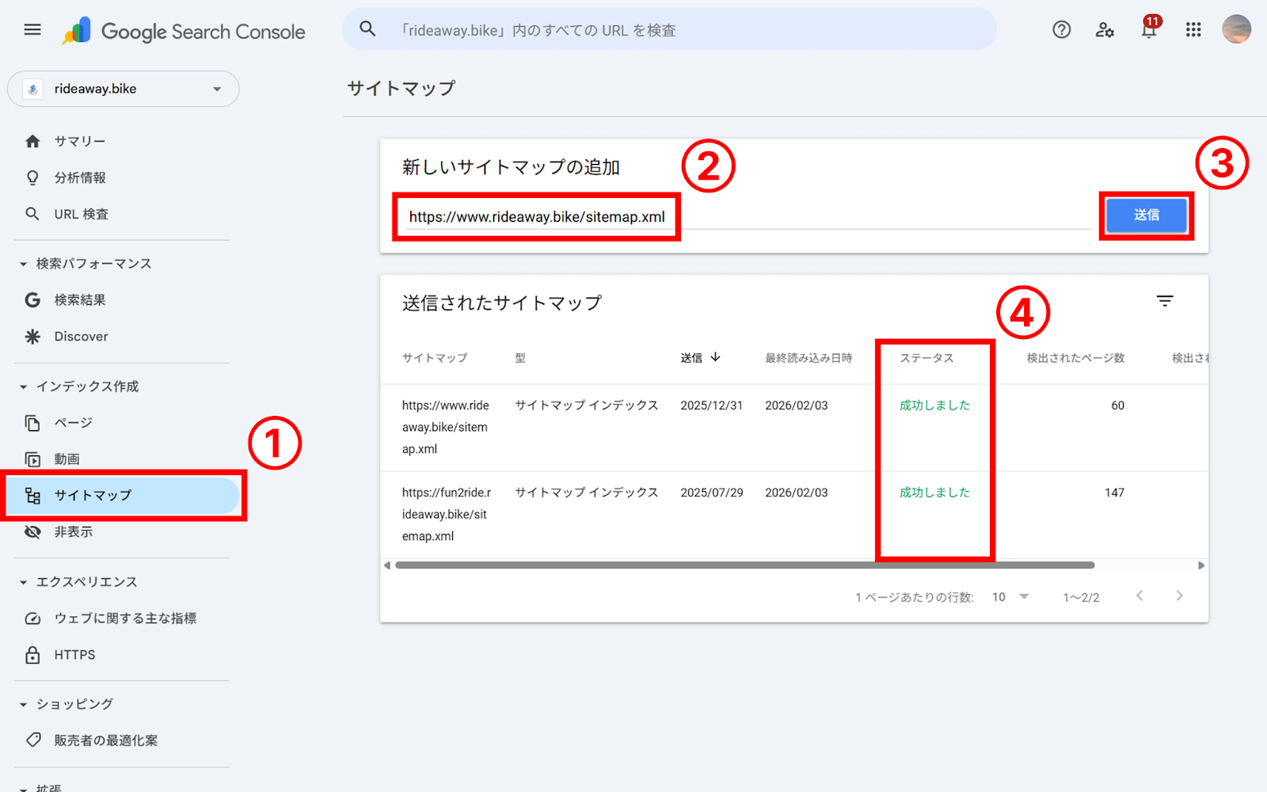Open Help with the question mark icon
This screenshot has height=792, width=1267.
pyautogui.click(x=1060, y=29)
